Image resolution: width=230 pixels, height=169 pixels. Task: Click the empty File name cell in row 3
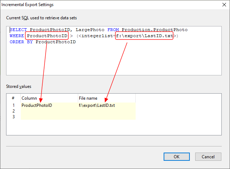(107, 117)
